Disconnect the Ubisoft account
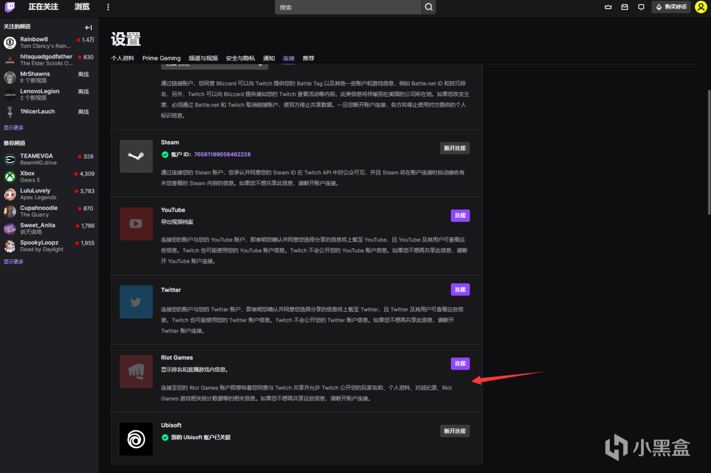 pyautogui.click(x=455, y=431)
